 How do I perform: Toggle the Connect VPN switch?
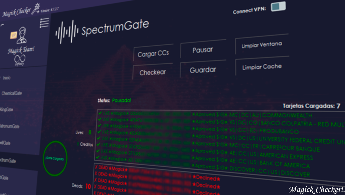(x=278, y=6)
